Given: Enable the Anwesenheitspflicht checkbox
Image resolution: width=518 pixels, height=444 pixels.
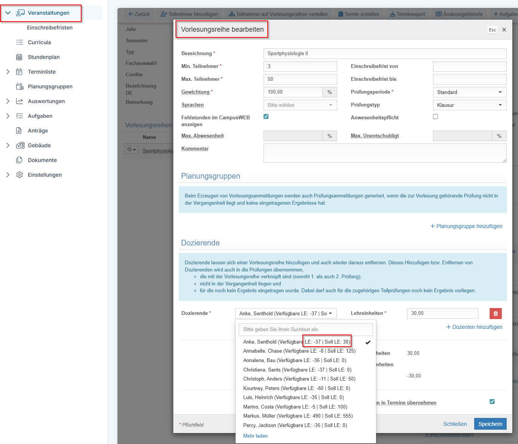Looking at the screenshot, I should (x=435, y=116).
